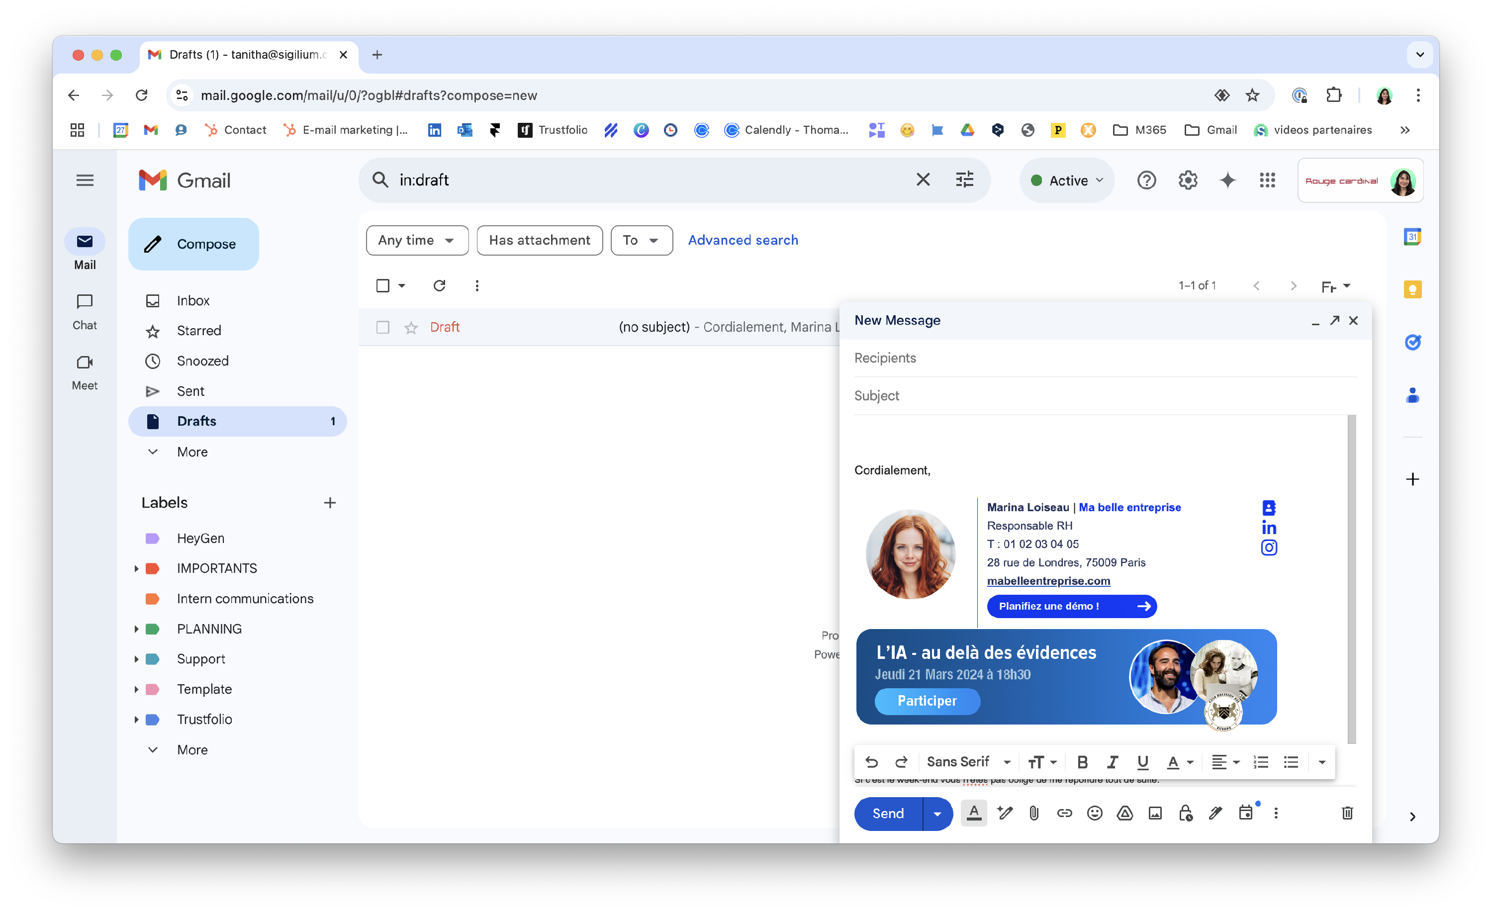
Task: Open the text color picker
Action: coord(1179,762)
